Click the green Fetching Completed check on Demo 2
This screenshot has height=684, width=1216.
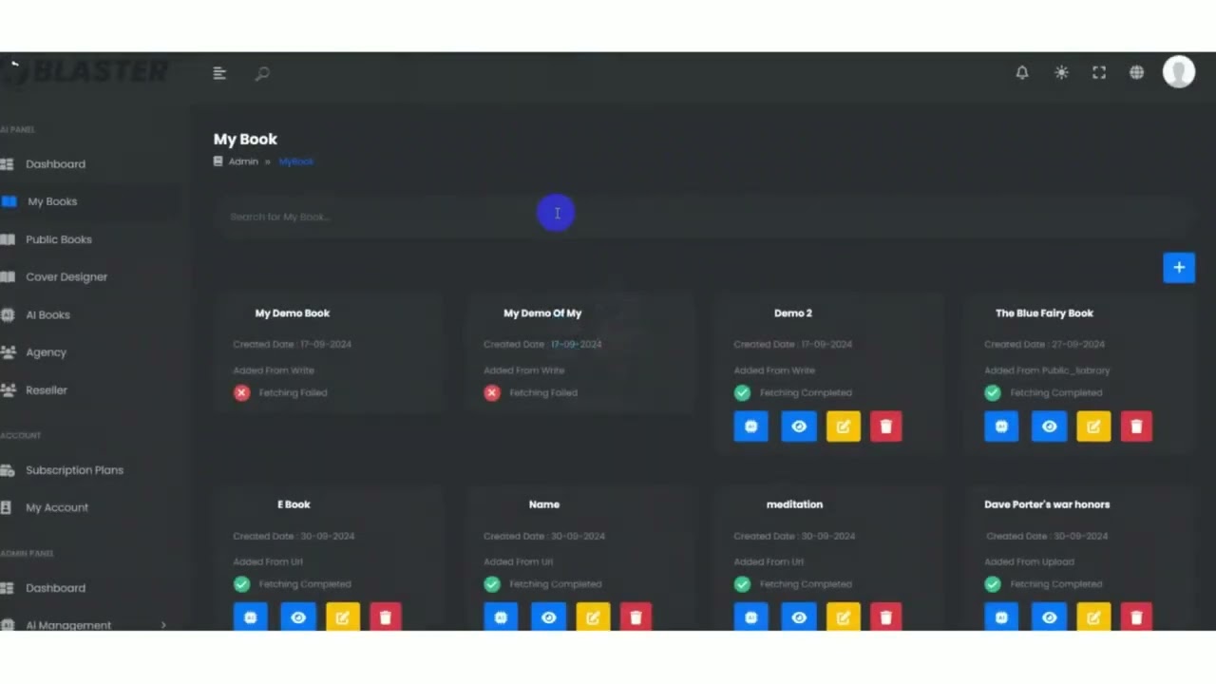[742, 392]
